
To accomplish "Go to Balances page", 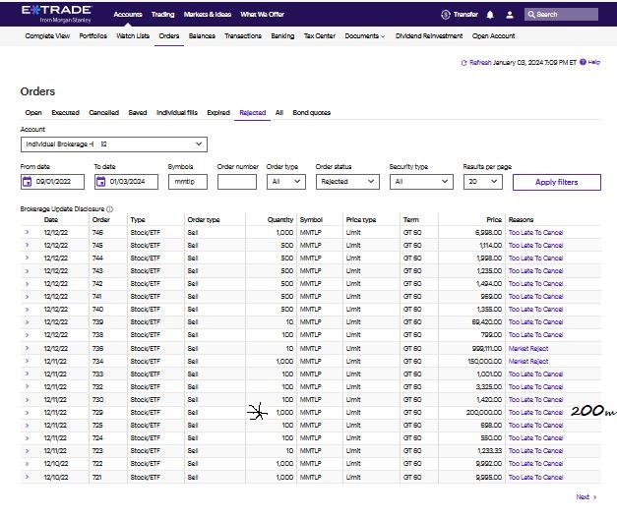I will point(202,36).
